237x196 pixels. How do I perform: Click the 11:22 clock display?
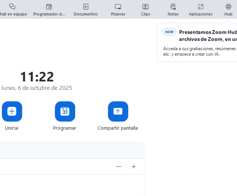[37, 77]
